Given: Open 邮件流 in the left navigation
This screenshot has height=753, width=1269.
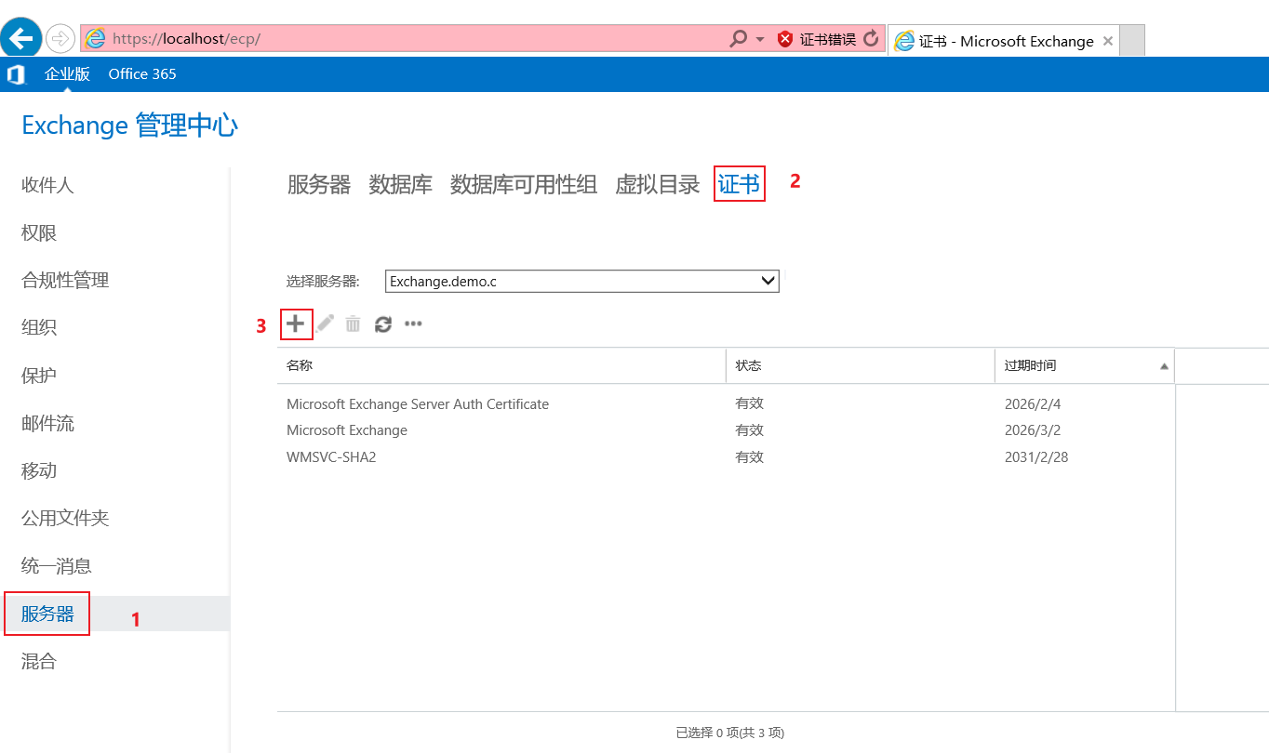Looking at the screenshot, I should point(47,423).
